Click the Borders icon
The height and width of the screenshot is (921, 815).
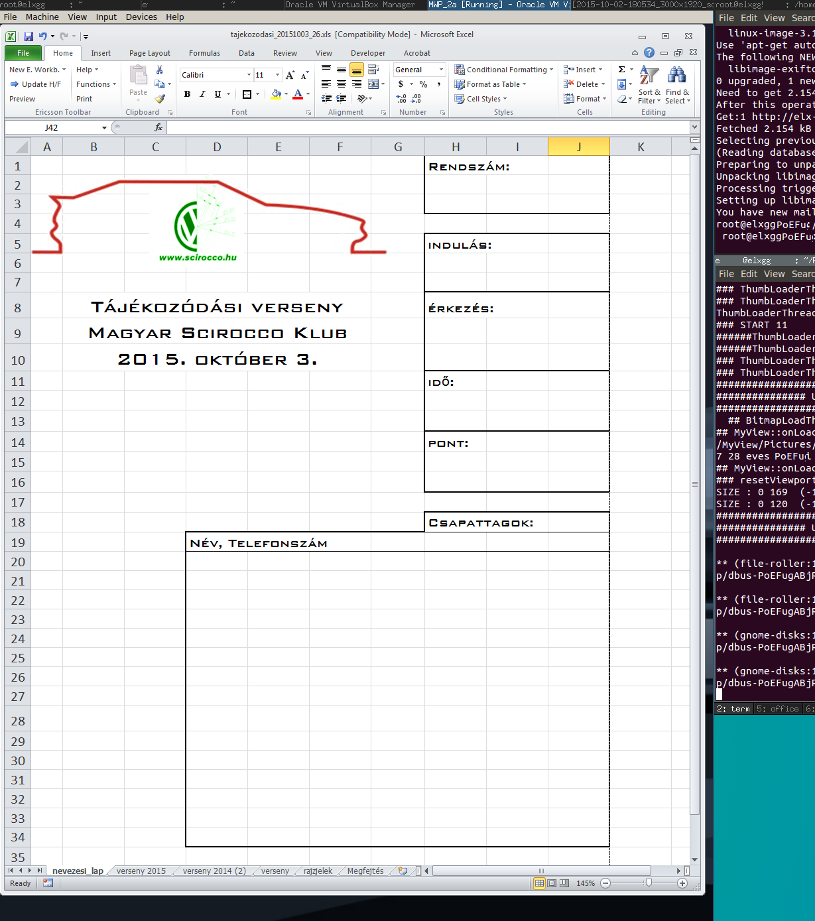[247, 94]
